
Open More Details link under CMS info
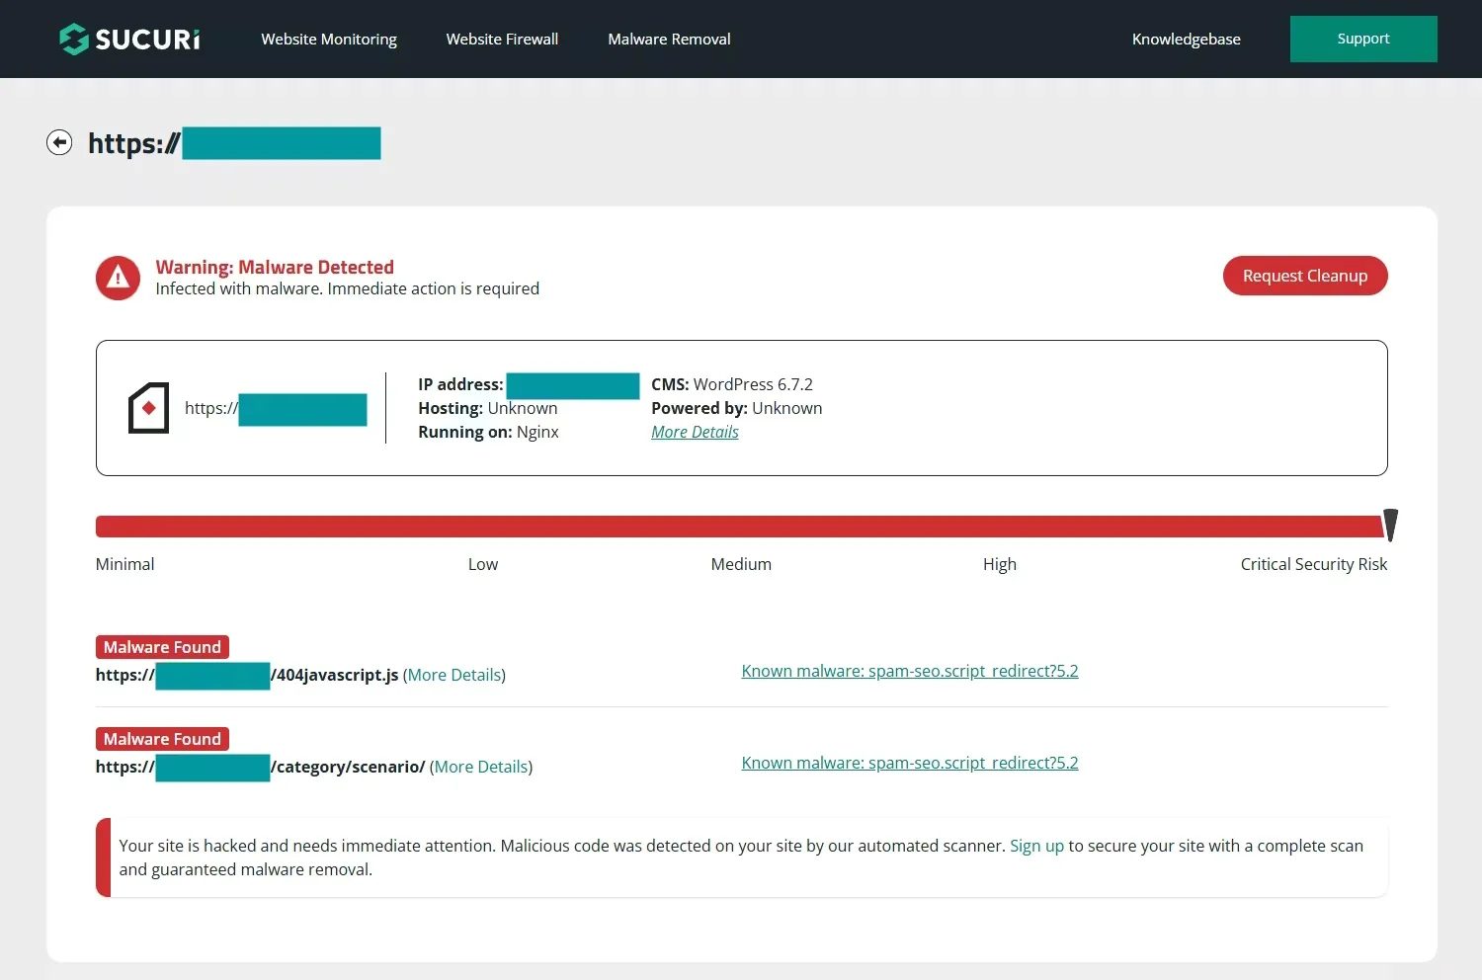(x=695, y=432)
